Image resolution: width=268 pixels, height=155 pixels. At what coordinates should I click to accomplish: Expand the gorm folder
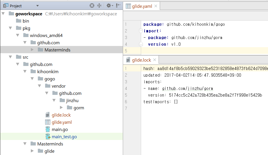[61, 108]
